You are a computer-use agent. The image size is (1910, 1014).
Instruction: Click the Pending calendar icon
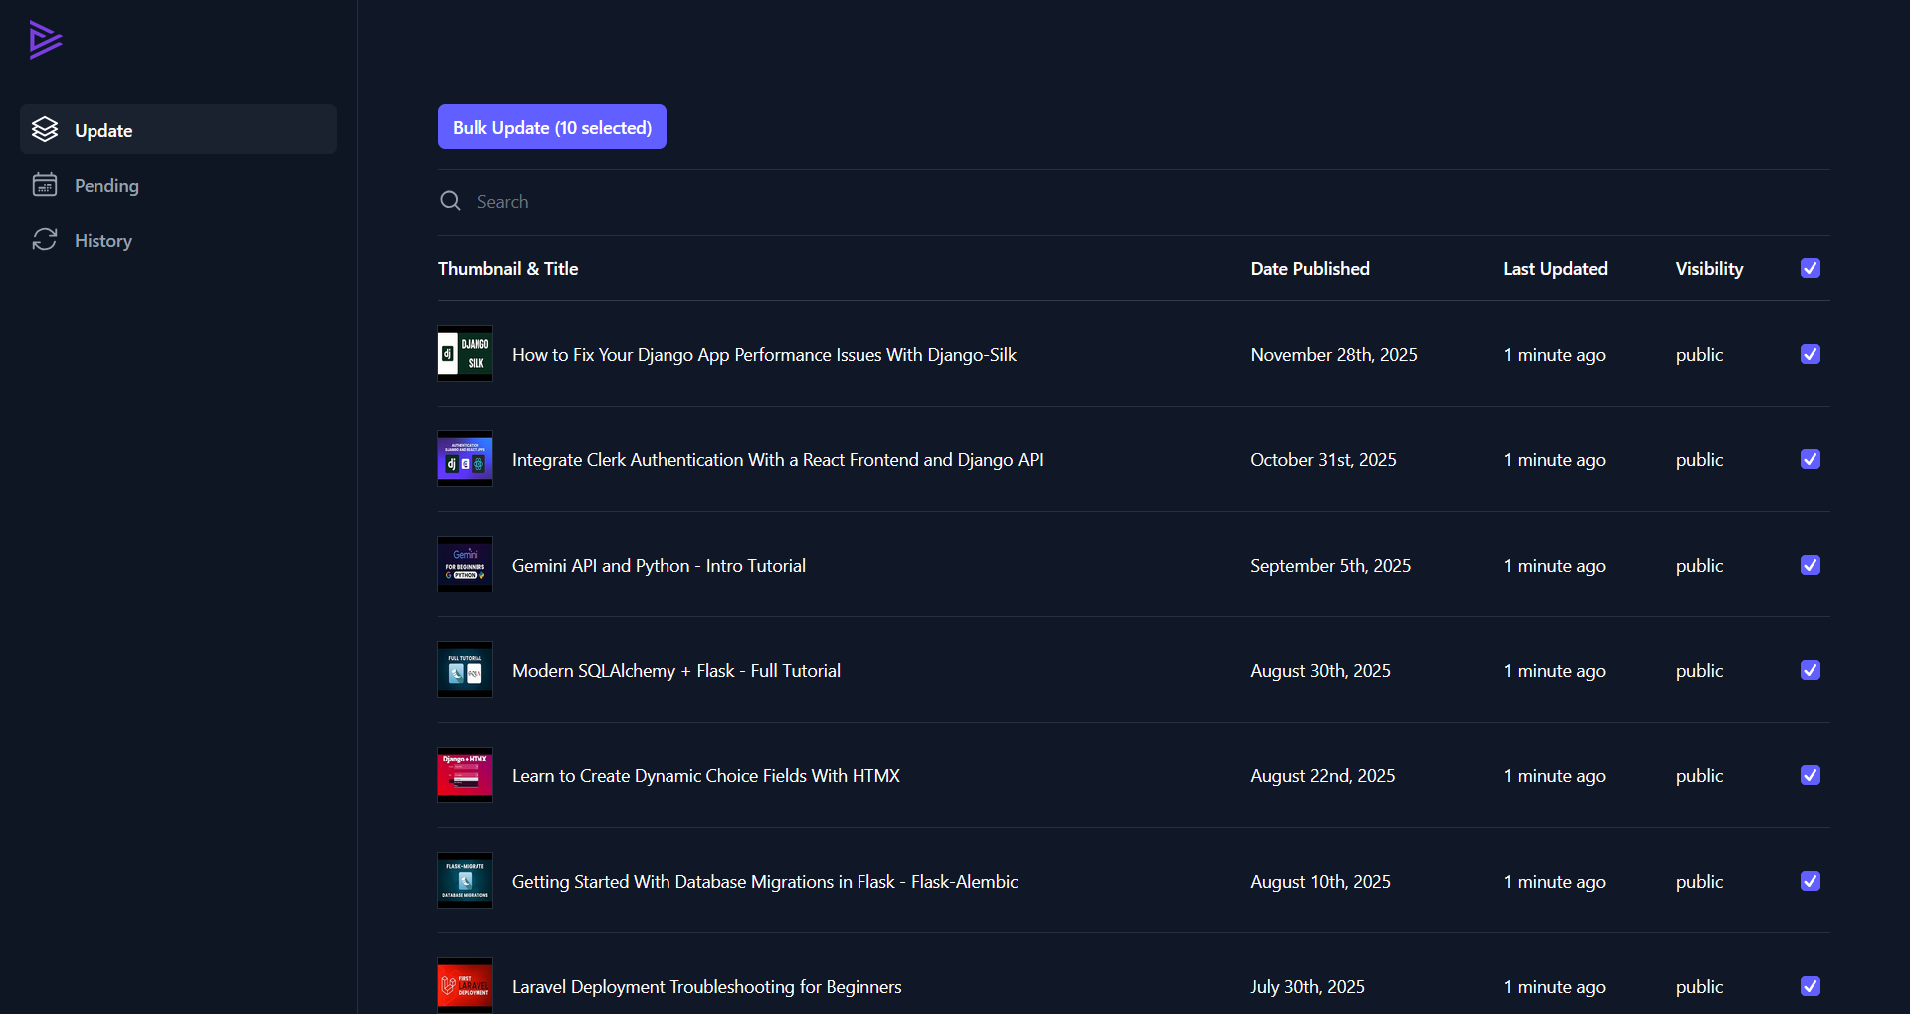pyautogui.click(x=44, y=185)
